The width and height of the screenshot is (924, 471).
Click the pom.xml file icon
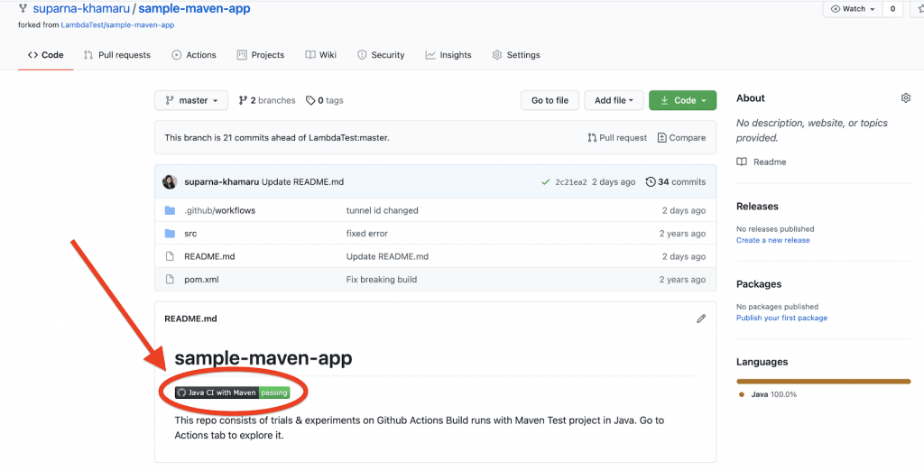(x=170, y=280)
